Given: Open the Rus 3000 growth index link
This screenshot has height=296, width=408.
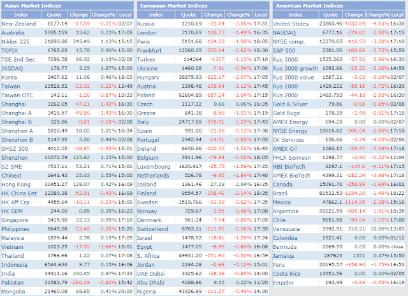Looking at the screenshot, I should point(295,69).
